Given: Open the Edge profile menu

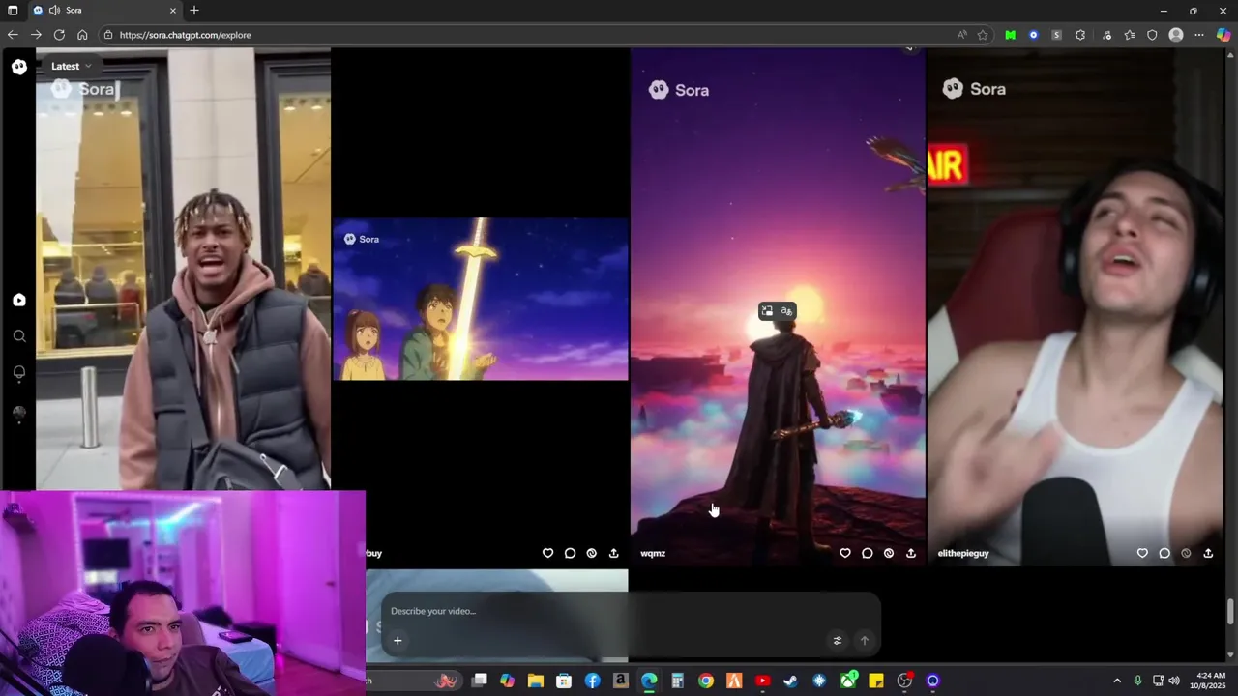Looking at the screenshot, I should (1176, 35).
